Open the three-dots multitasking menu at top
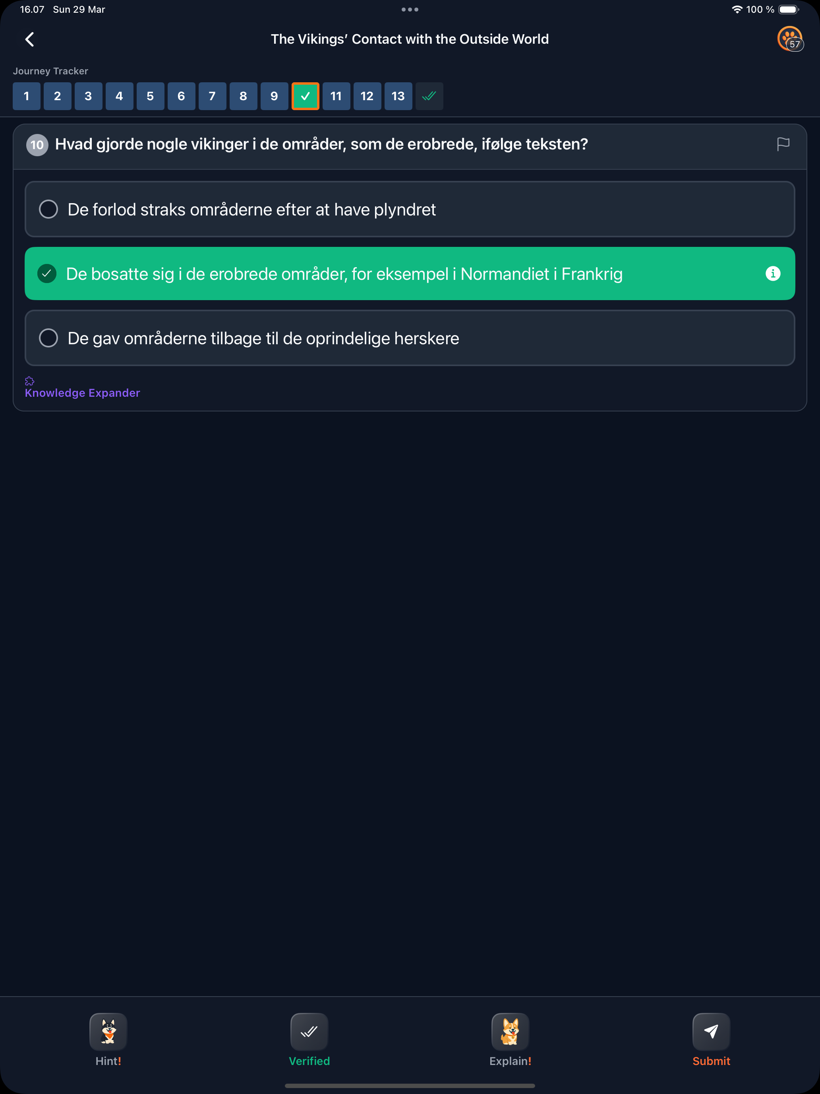Image resolution: width=820 pixels, height=1094 pixels. point(410,10)
